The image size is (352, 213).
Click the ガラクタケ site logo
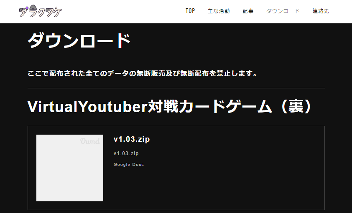[x=41, y=11]
